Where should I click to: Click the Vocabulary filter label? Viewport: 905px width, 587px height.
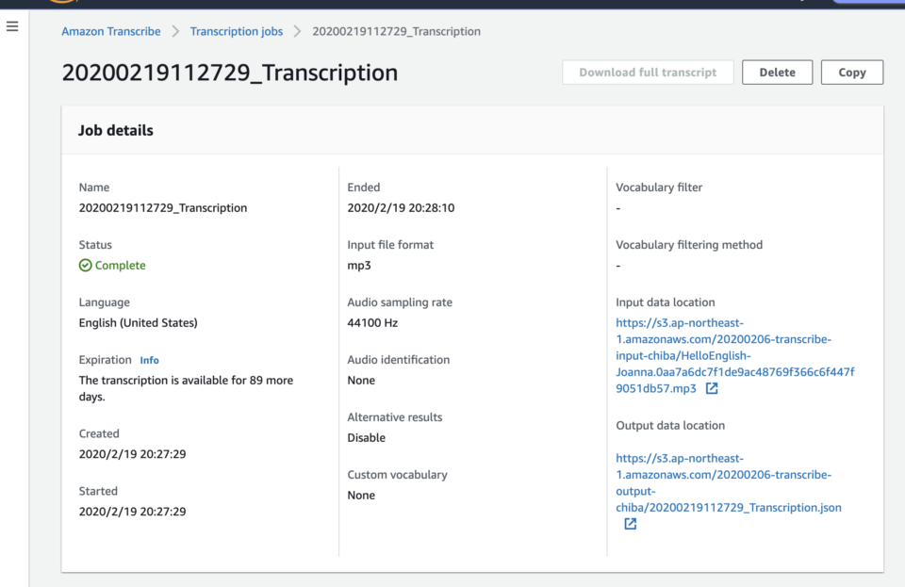[659, 188]
